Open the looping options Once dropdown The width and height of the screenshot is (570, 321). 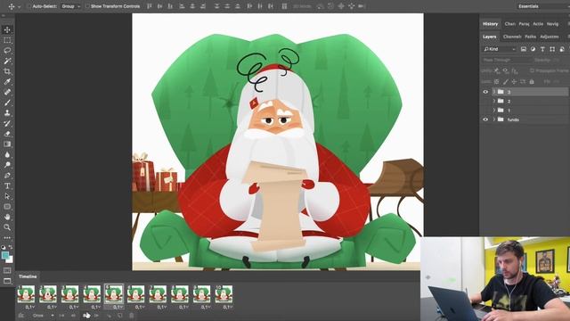tap(43, 316)
